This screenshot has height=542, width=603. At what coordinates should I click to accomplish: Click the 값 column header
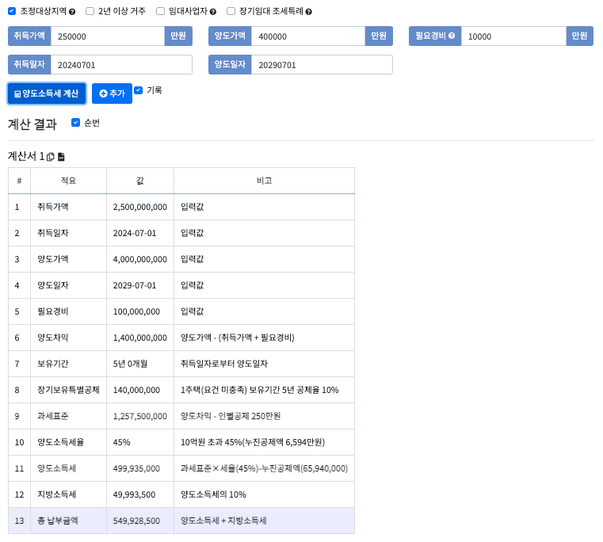[140, 181]
